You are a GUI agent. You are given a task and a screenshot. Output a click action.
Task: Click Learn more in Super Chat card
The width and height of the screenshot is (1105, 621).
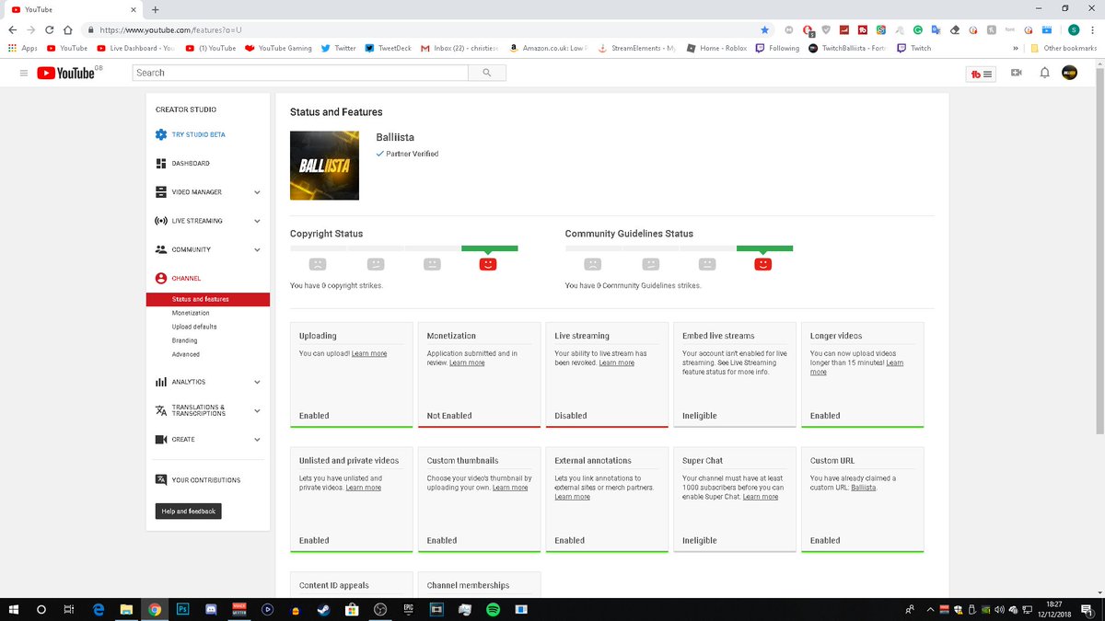761,497
